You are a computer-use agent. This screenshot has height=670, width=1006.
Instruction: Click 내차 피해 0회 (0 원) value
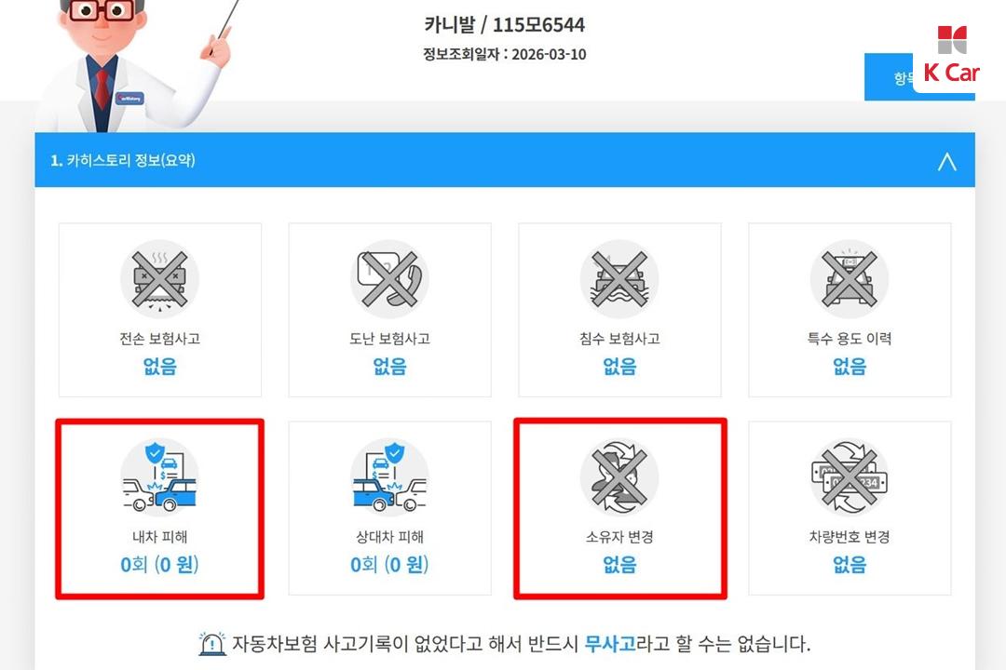pyautogui.click(x=160, y=564)
